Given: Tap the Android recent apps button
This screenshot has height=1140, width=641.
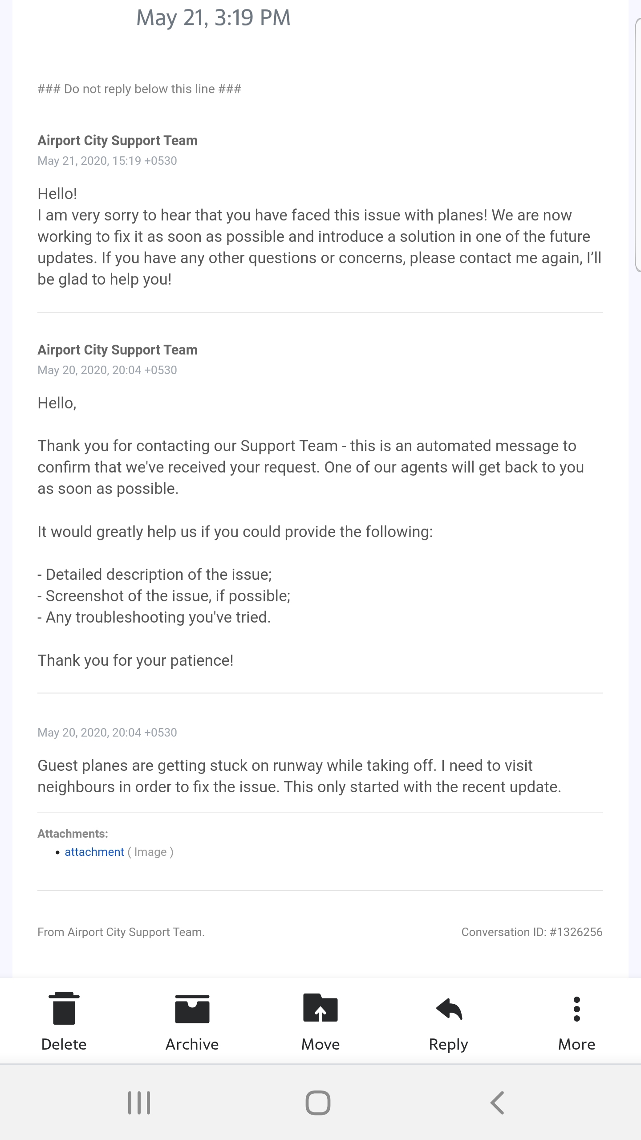Looking at the screenshot, I should (x=139, y=1103).
